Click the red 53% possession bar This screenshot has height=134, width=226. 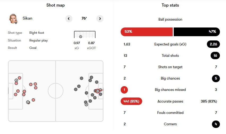pyautogui.click(x=146, y=32)
